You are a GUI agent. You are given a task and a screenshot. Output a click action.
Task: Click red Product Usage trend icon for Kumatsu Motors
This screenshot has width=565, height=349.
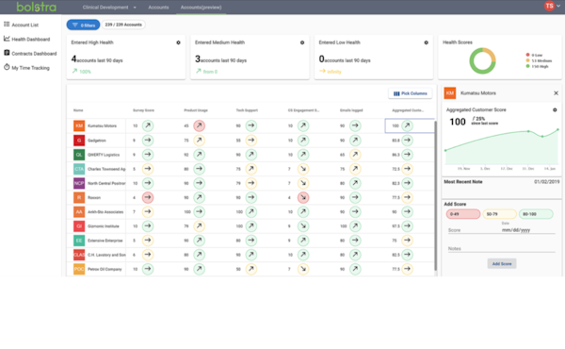200,125
